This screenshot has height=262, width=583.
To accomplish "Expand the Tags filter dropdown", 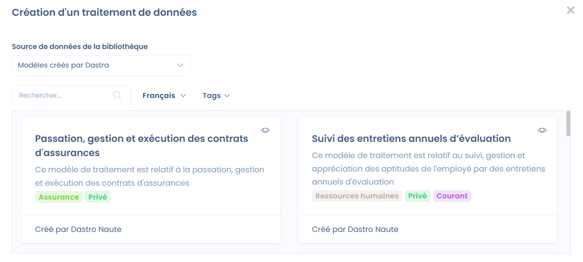I will tap(216, 96).
